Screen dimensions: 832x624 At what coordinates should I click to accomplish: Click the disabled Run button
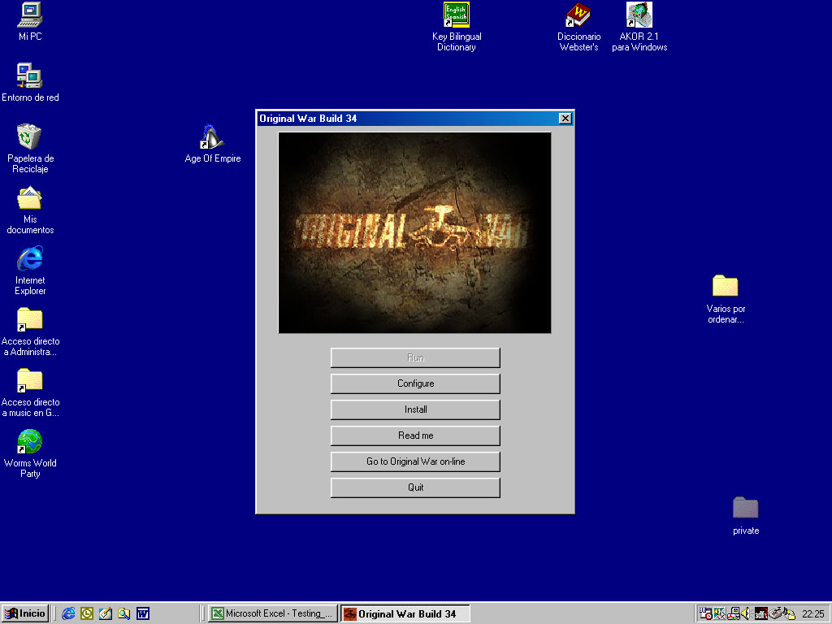[415, 357]
